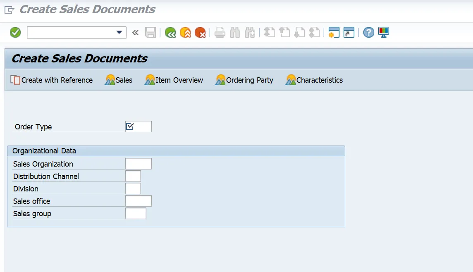Click Create with Reference

[x=51, y=80]
